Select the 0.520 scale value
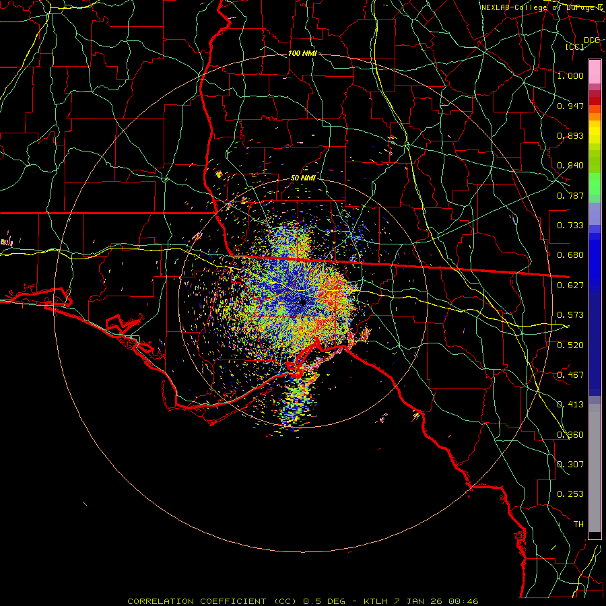The width and height of the screenshot is (606, 606). (x=570, y=345)
